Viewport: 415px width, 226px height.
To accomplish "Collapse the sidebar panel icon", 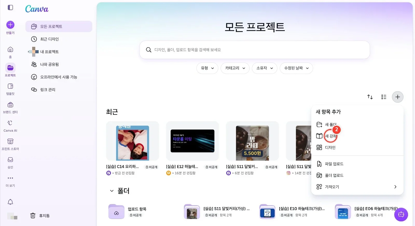I will 10,7.
